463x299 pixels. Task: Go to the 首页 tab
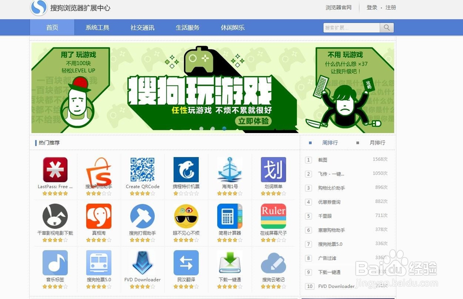52,27
